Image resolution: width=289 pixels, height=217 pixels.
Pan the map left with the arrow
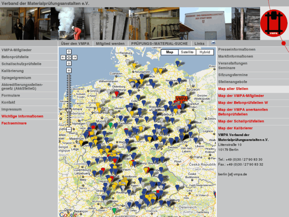point(63,57)
